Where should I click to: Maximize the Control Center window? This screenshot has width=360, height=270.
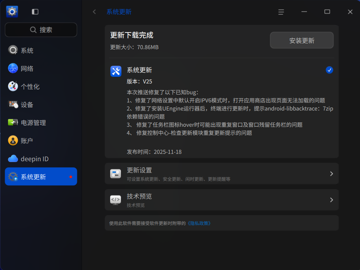(x=327, y=12)
